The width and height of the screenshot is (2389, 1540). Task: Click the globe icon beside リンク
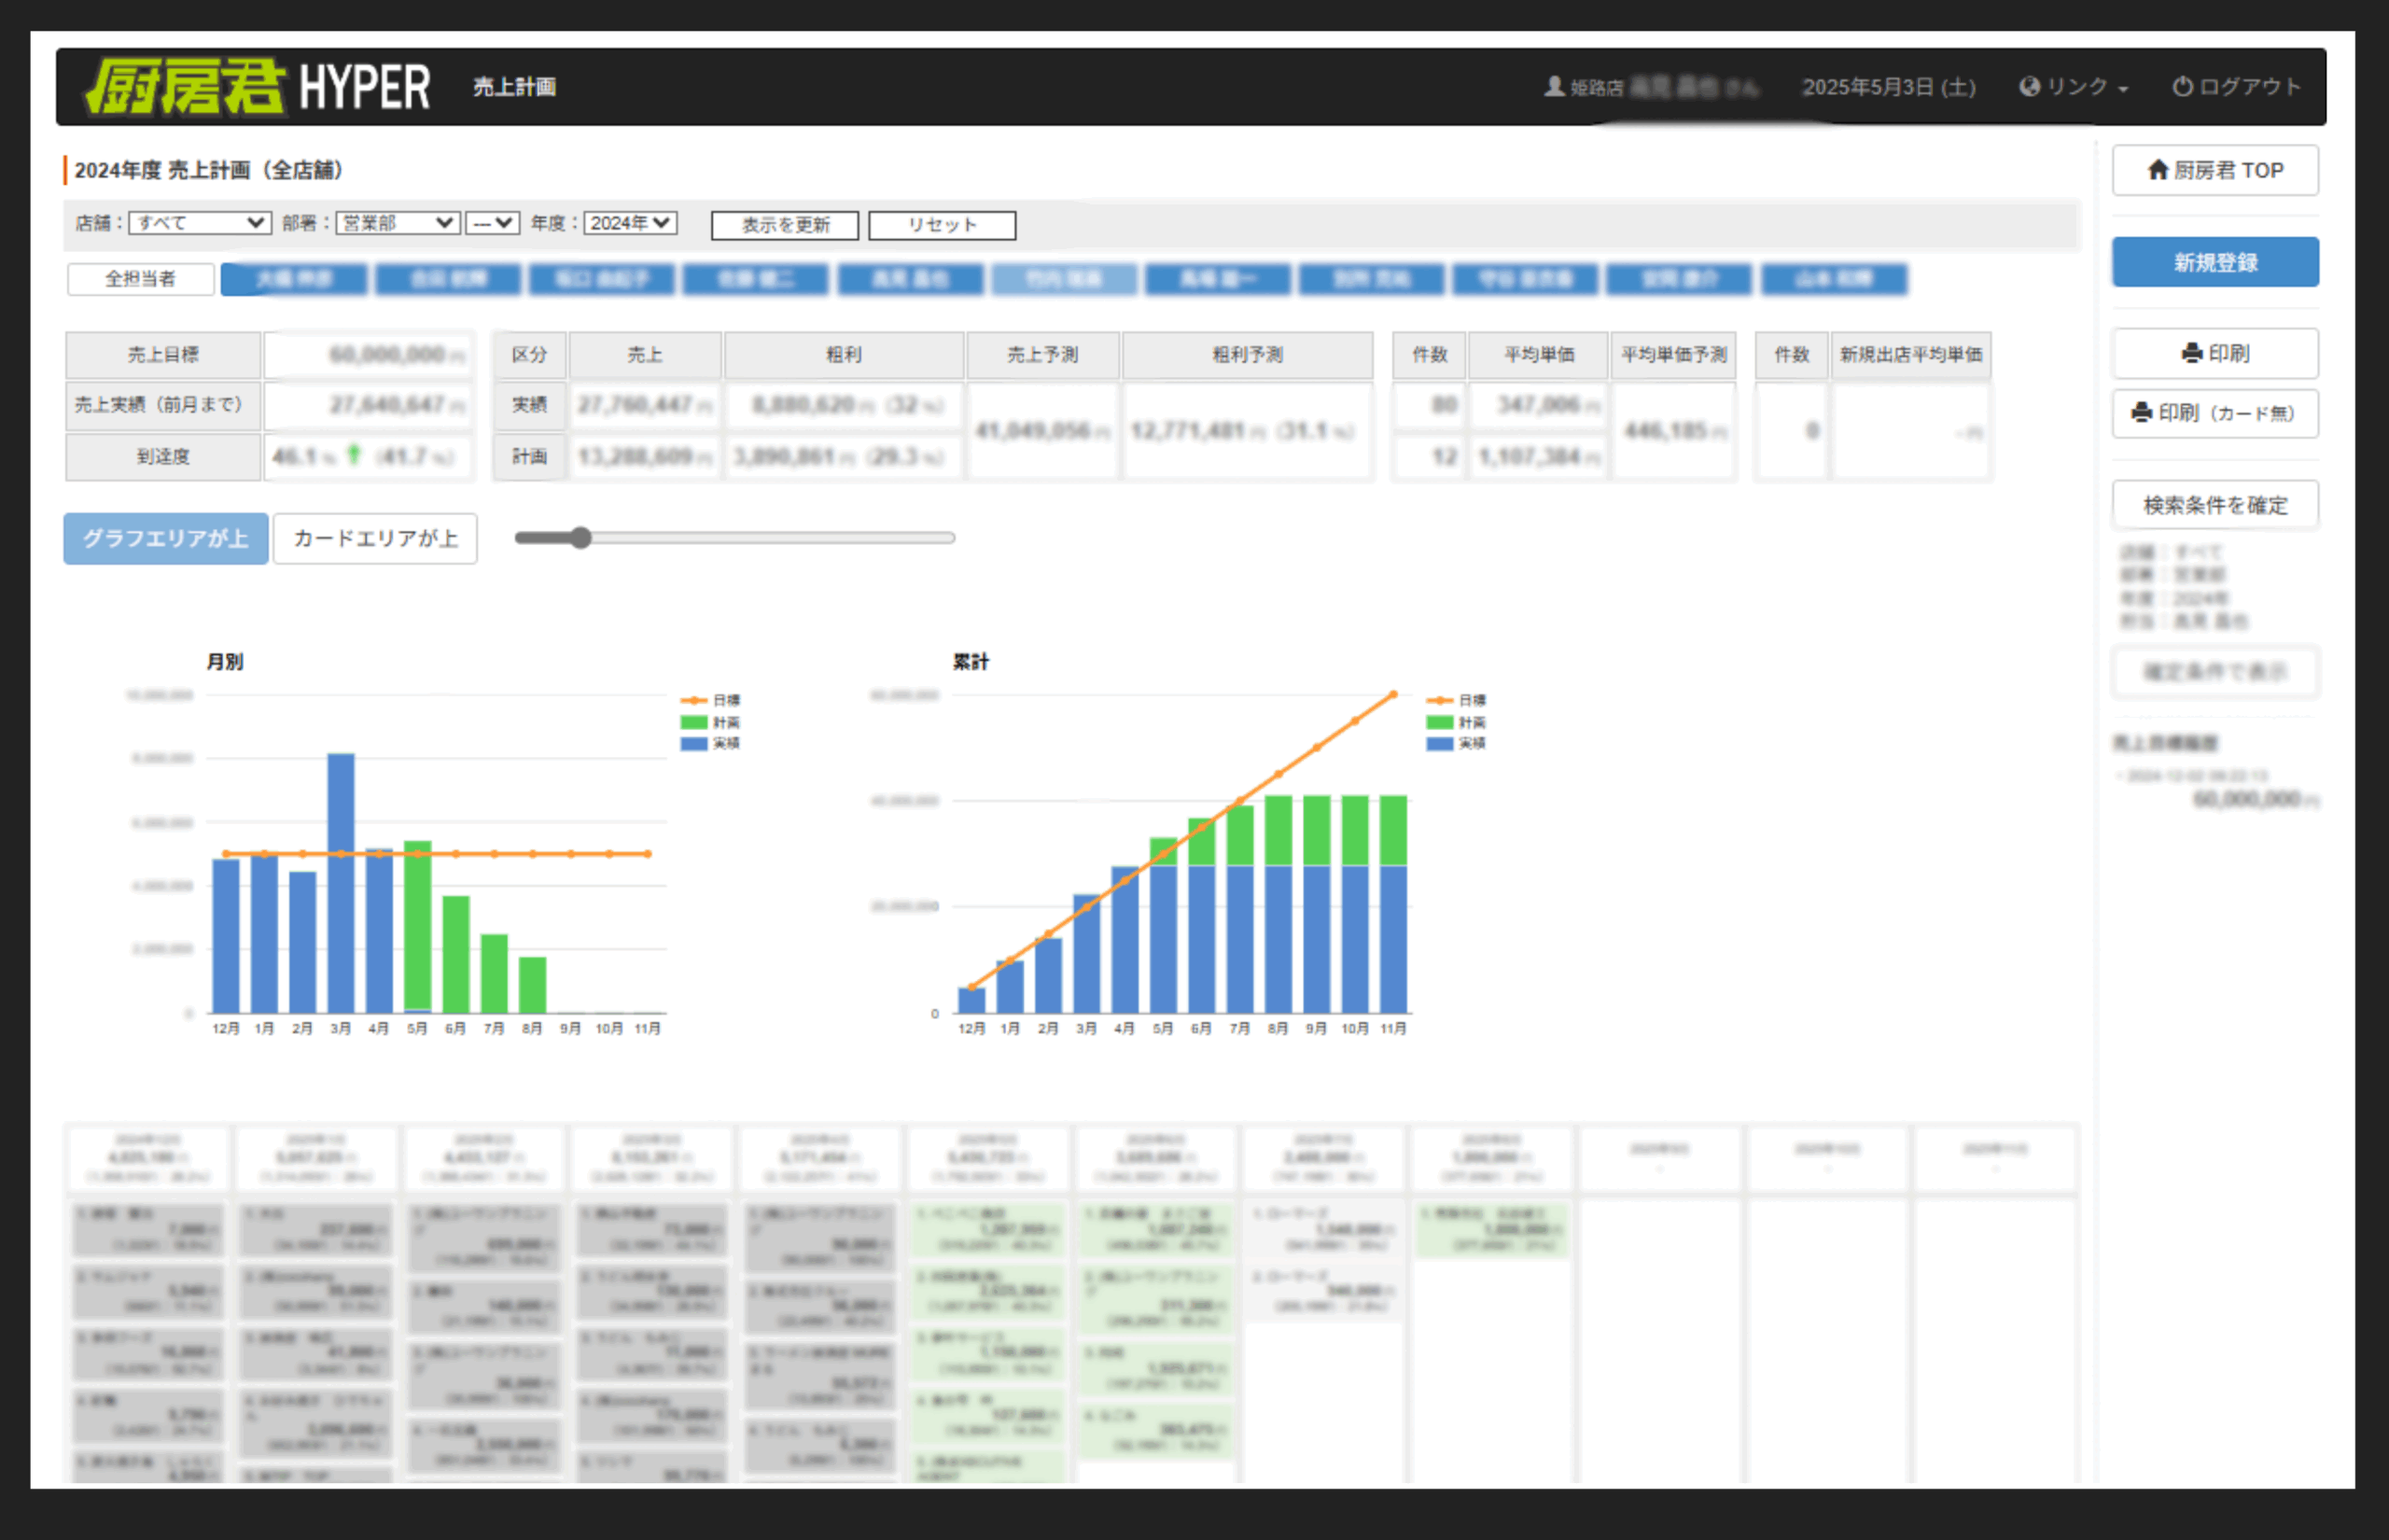click(x=2028, y=87)
